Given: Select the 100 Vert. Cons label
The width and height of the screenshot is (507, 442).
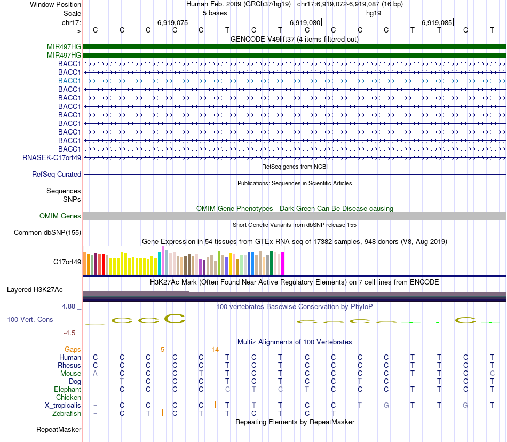Looking at the screenshot, I should coord(30,319).
